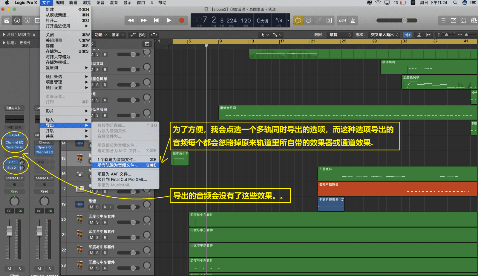Solo track 21 印度与中东套件
Viewport: 478px width, 276px height.
tap(97, 237)
